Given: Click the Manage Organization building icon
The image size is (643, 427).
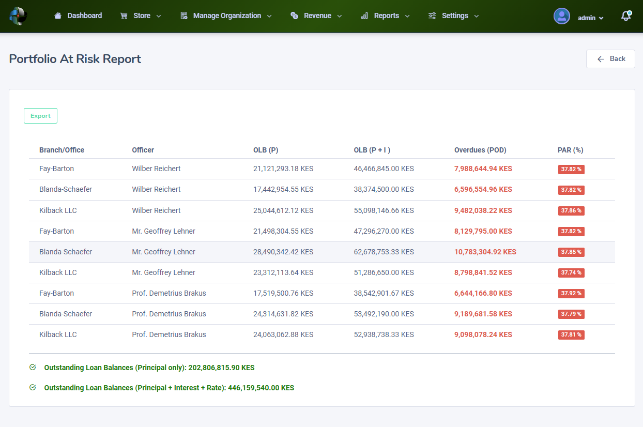Looking at the screenshot, I should pyautogui.click(x=183, y=16).
